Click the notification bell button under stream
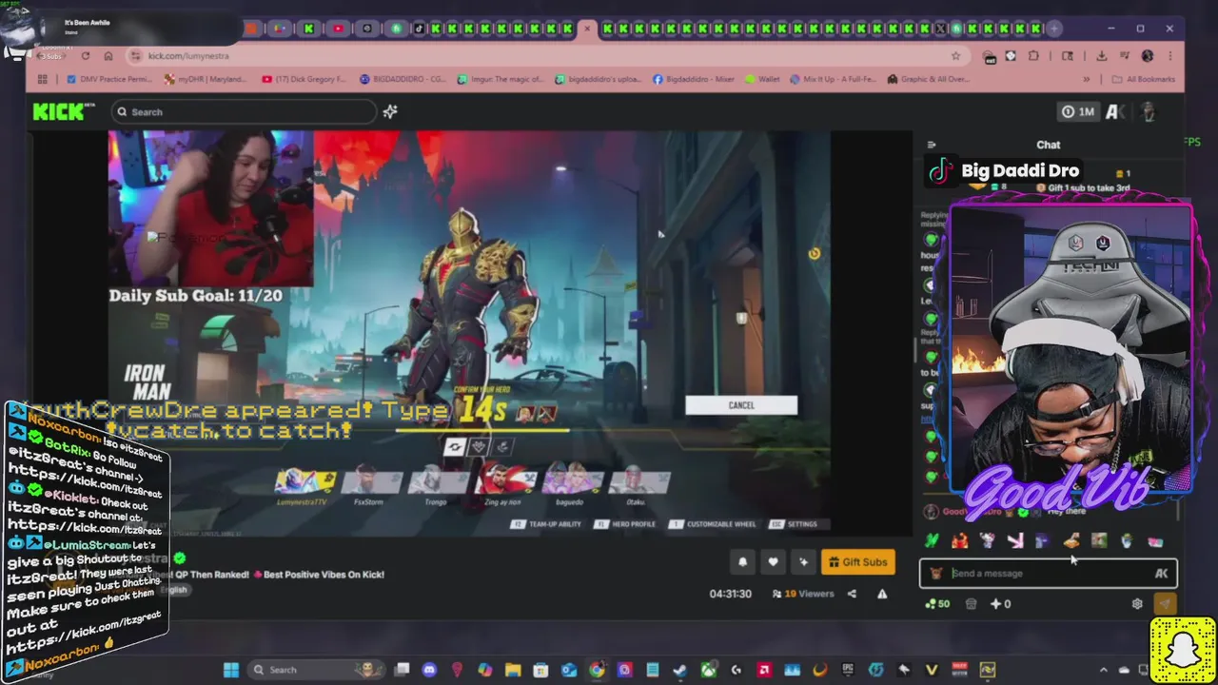The width and height of the screenshot is (1218, 685). [743, 561]
